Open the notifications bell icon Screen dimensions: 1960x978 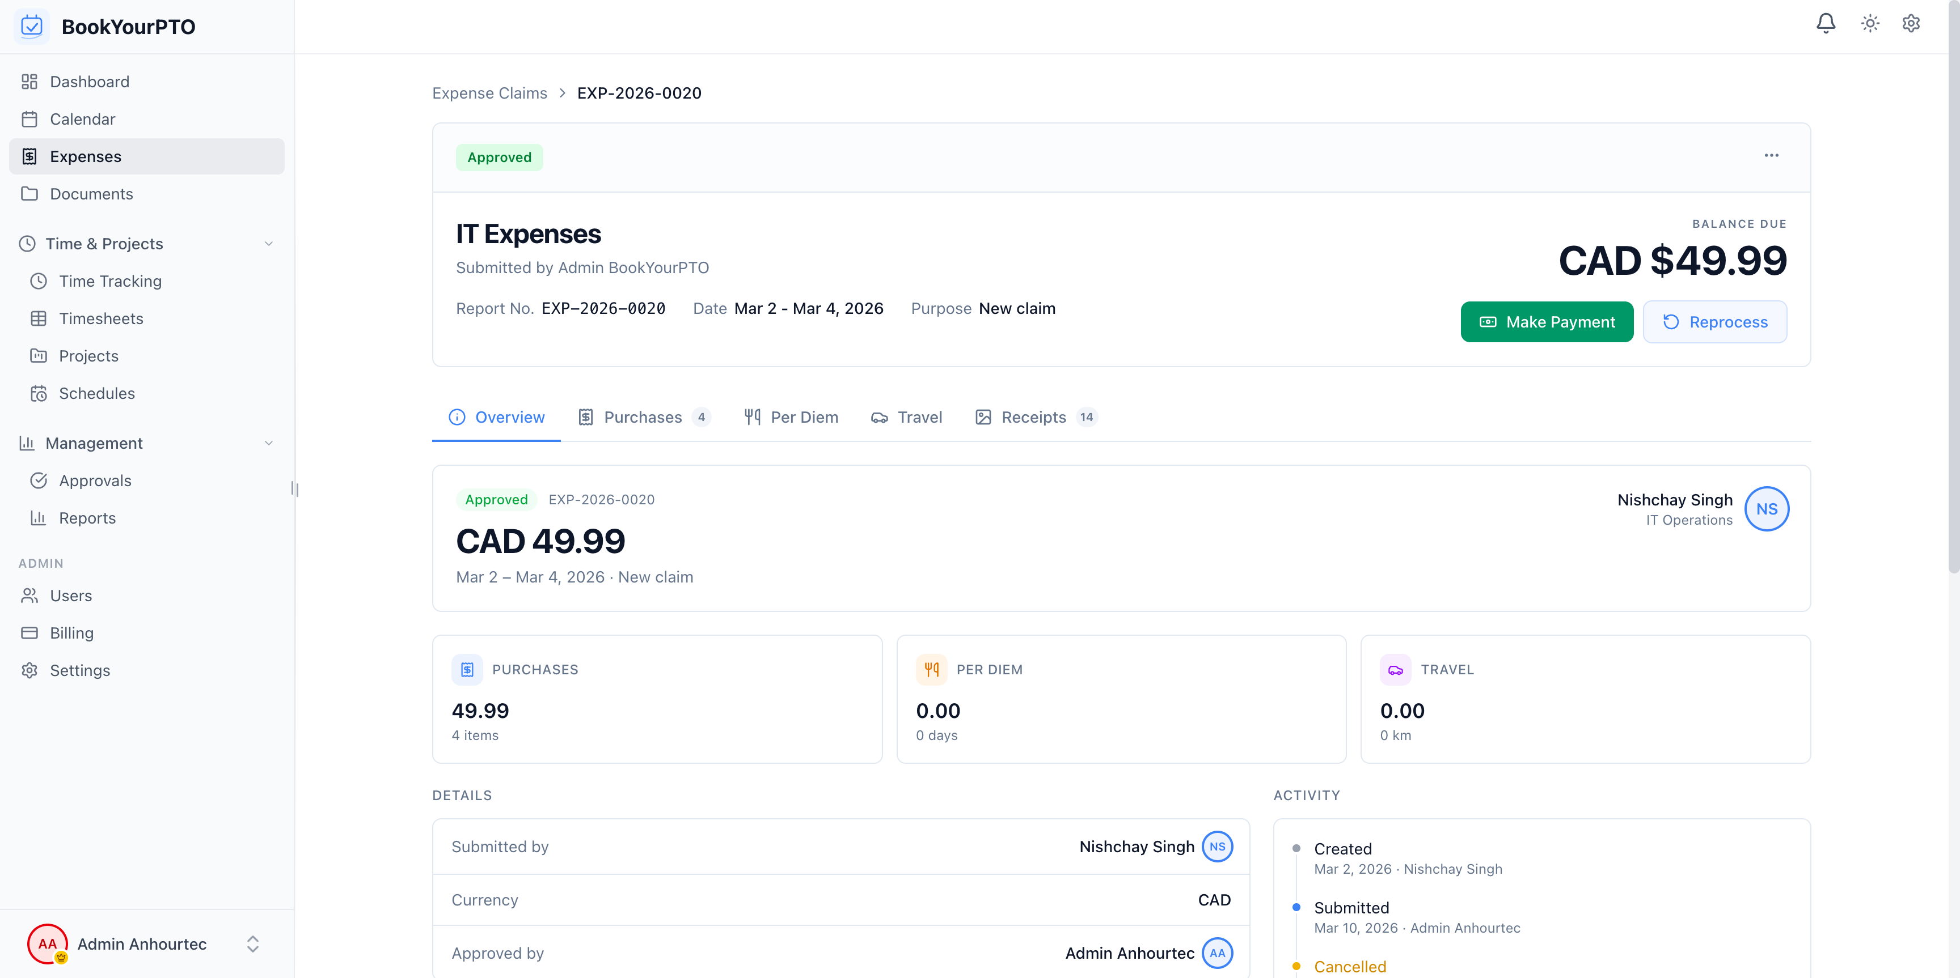coord(1826,24)
